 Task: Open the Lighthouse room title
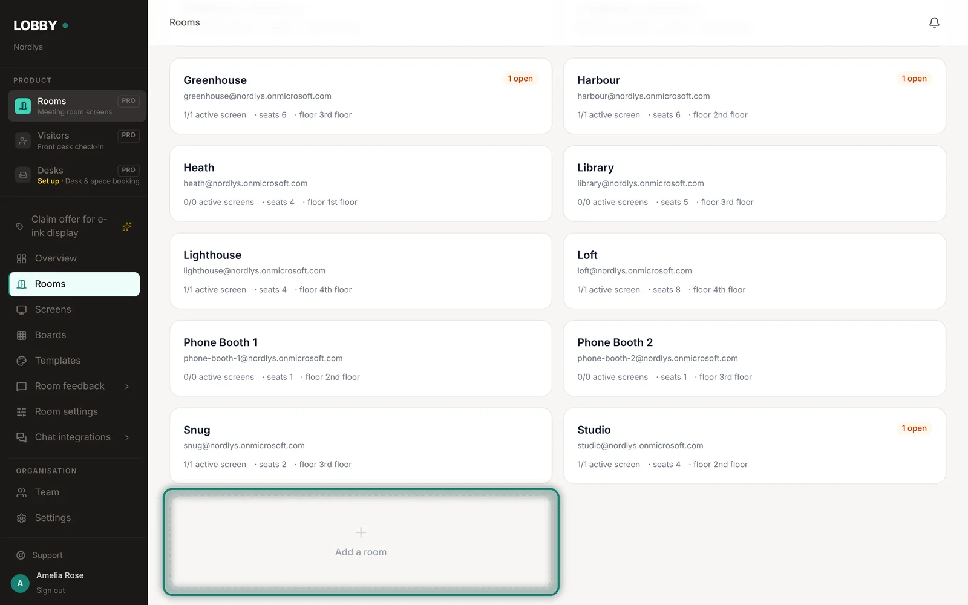pyautogui.click(x=212, y=255)
